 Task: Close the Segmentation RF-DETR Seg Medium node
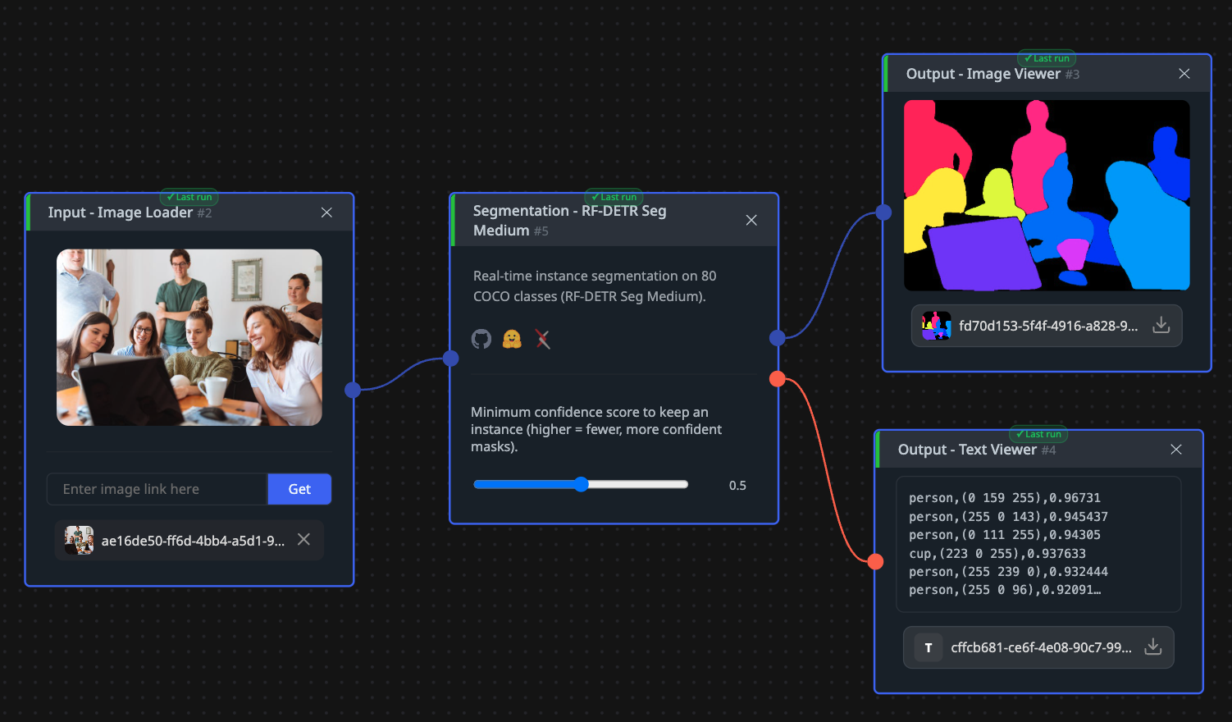[x=751, y=220]
